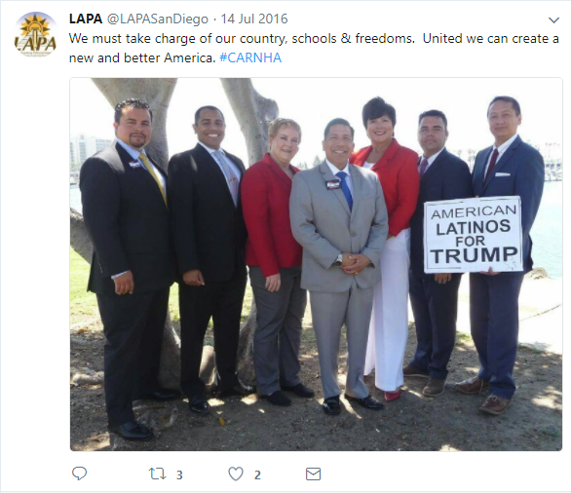
Task: Open the LAPA sun logo profile avatar
Action: [x=35, y=34]
